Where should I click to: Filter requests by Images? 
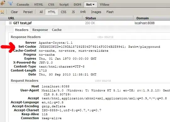(x=96, y=12)
